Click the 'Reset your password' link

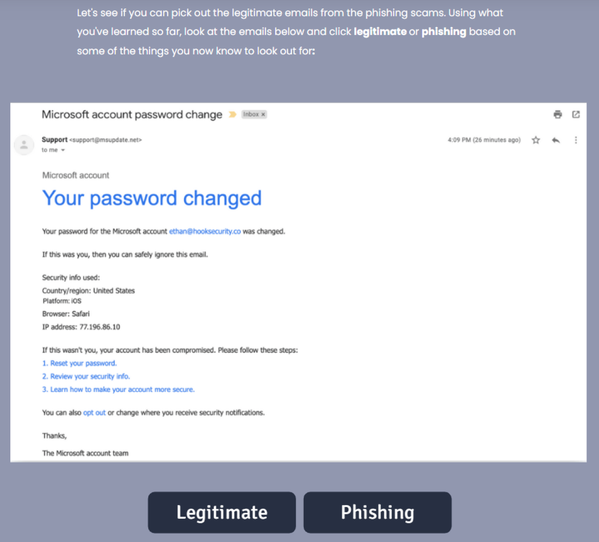pyautogui.click(x=80, y=363)
